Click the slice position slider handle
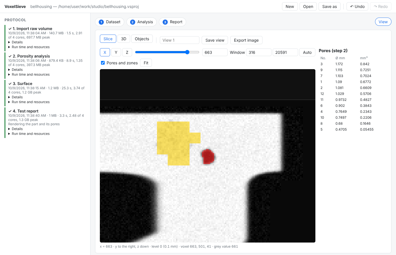Screen dimensions: 396x255 click(187, 52)
